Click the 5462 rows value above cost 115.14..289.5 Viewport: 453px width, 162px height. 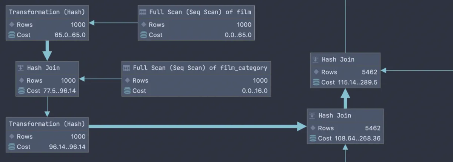370,72
